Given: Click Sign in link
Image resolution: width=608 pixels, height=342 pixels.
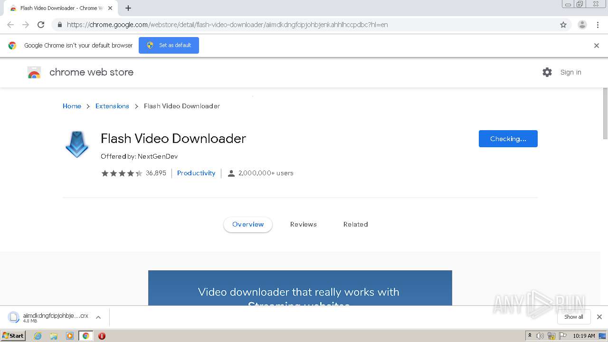Looking at the screenshot, I should click(570, 72).
